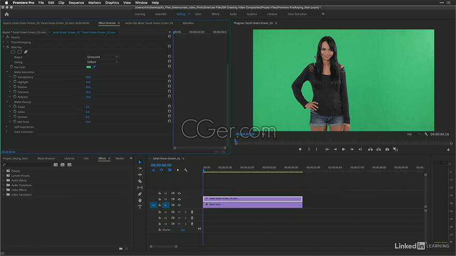Pick Key Color eyedropper
This screenshot has width=456, height=256.
pyautogui.click(x=94, y=67)
